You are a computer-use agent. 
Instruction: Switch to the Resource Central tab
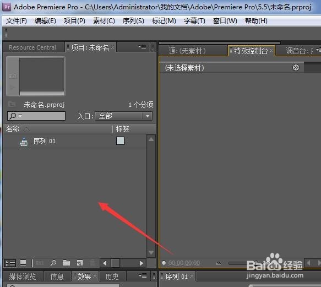32,47
